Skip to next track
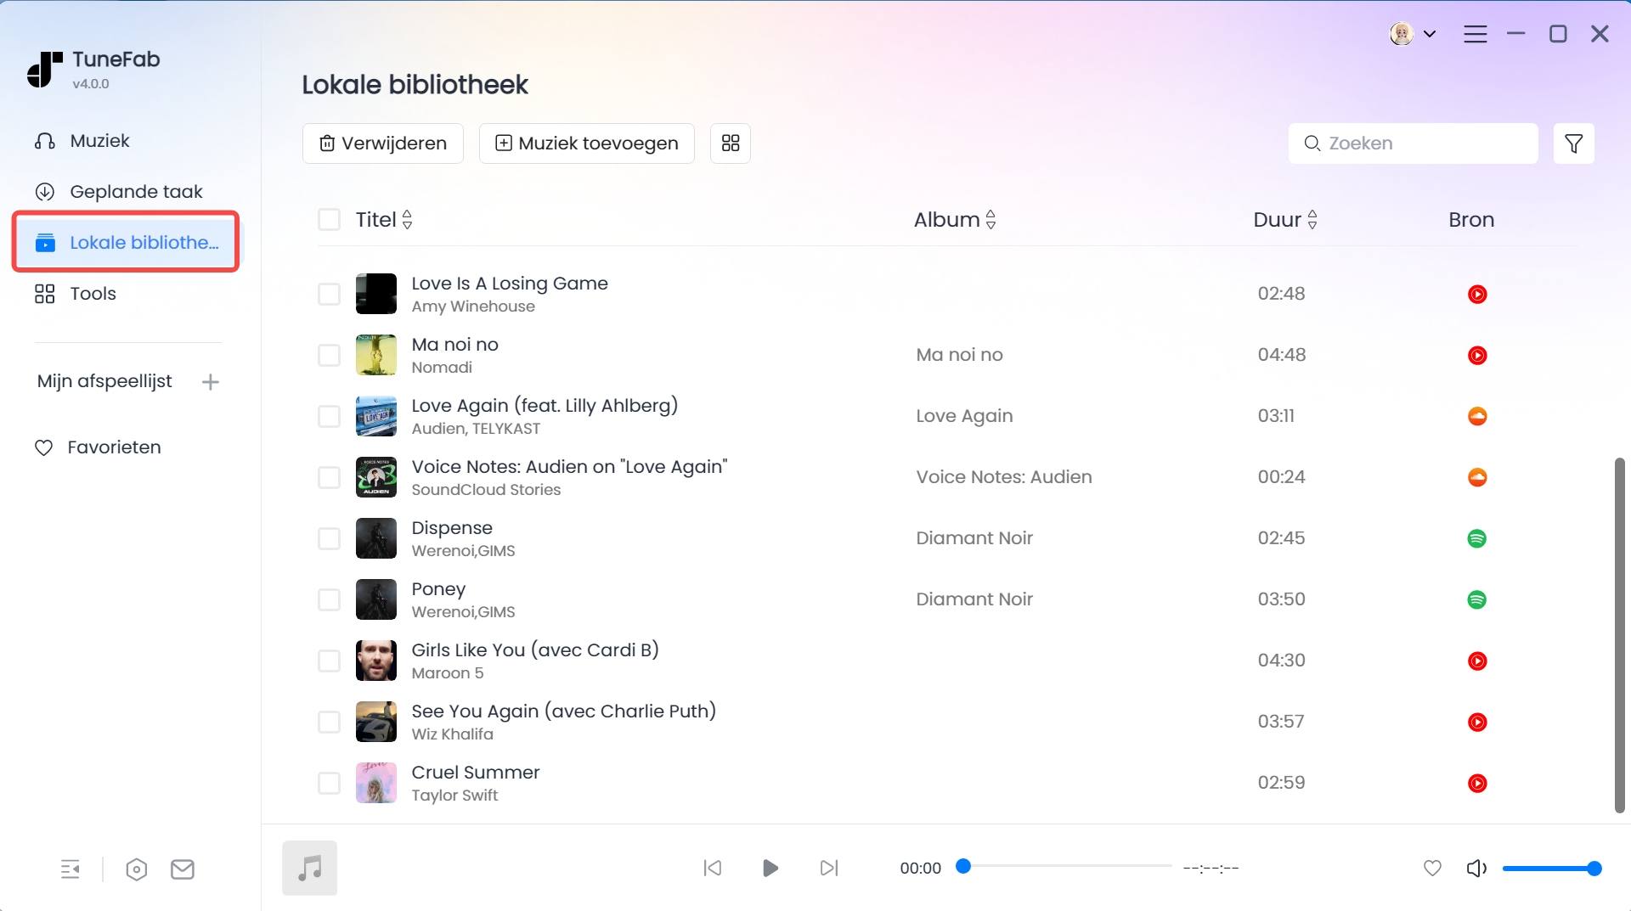1631x911 pixels. (829, 868)
